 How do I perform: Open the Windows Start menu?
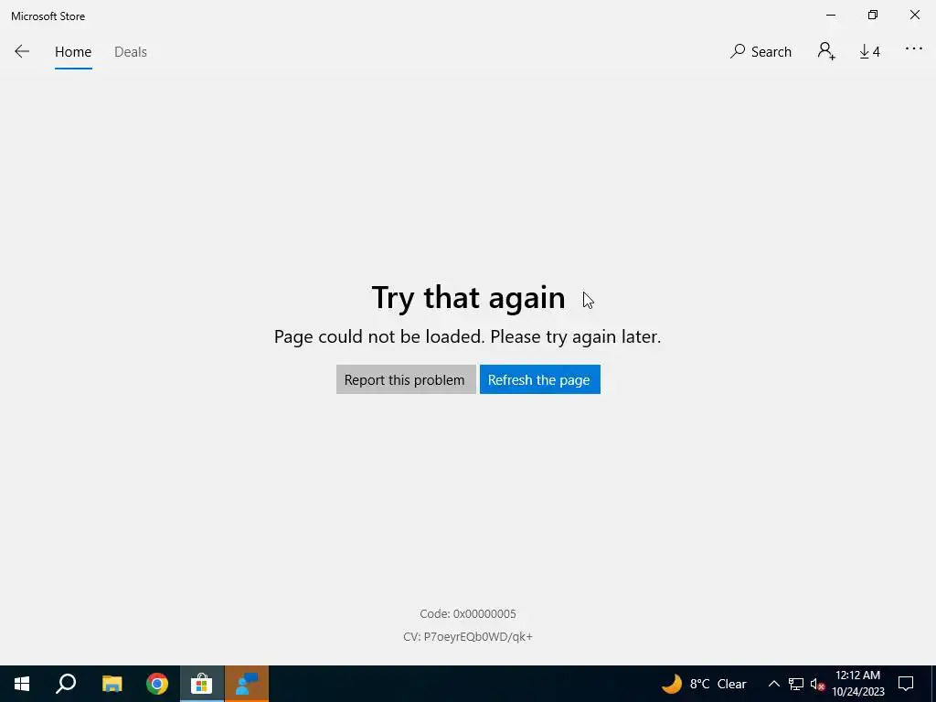click(22, 684)
